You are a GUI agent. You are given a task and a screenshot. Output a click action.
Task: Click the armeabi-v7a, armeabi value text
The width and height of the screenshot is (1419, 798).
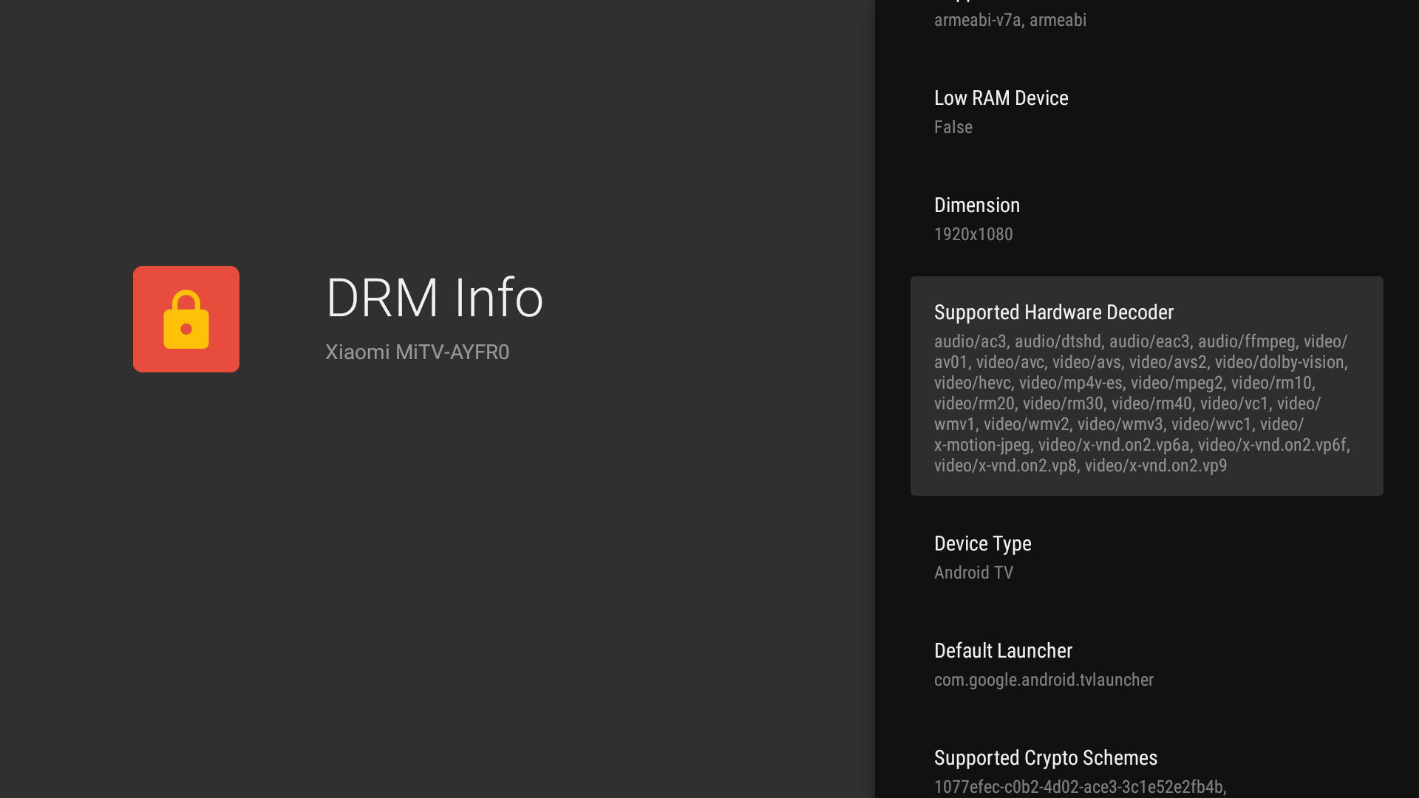click(x=1010, y=20)
